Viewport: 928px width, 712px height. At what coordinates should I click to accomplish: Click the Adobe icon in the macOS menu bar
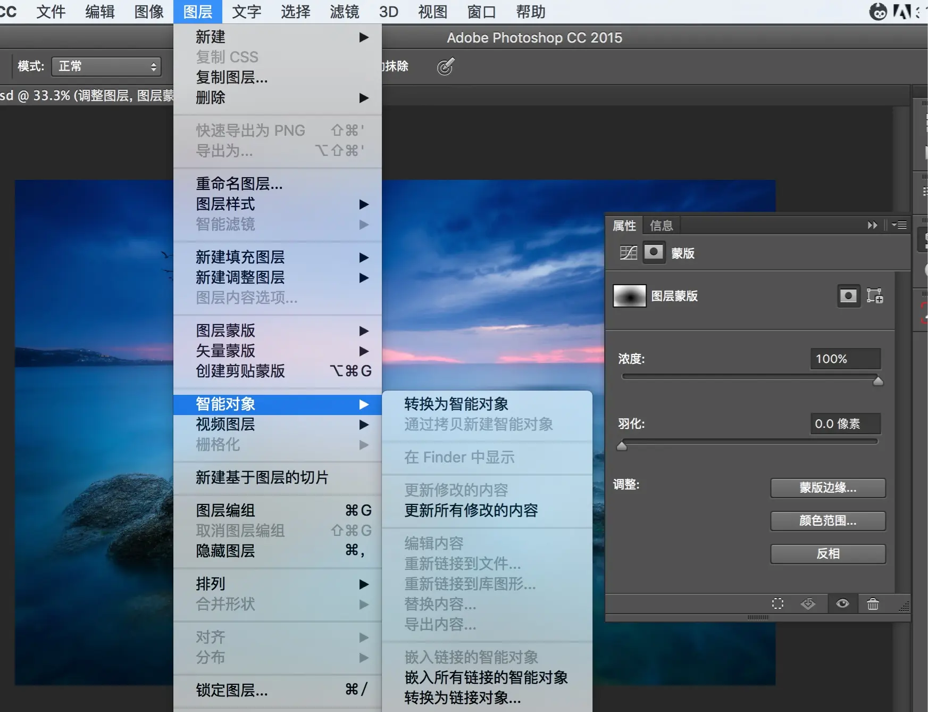point(902,12)
